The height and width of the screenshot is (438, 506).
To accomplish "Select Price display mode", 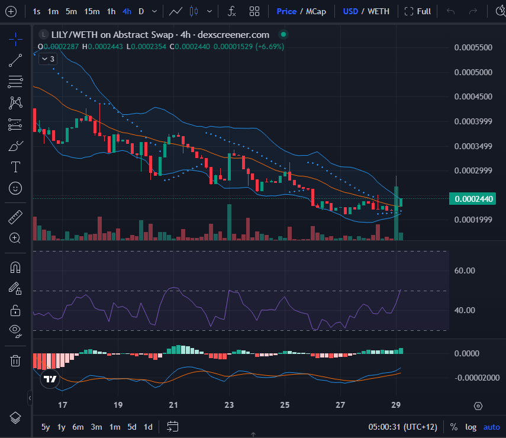I will tap(286, 12).
